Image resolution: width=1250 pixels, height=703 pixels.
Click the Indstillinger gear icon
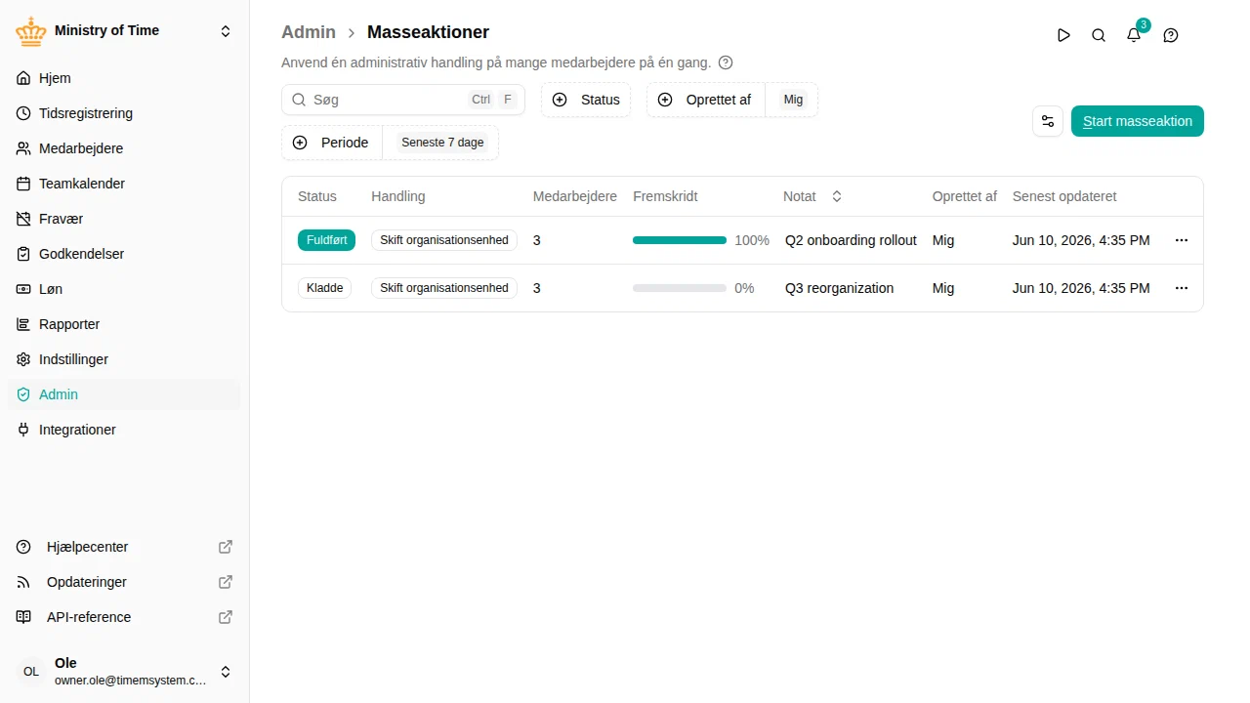point(23,359)
